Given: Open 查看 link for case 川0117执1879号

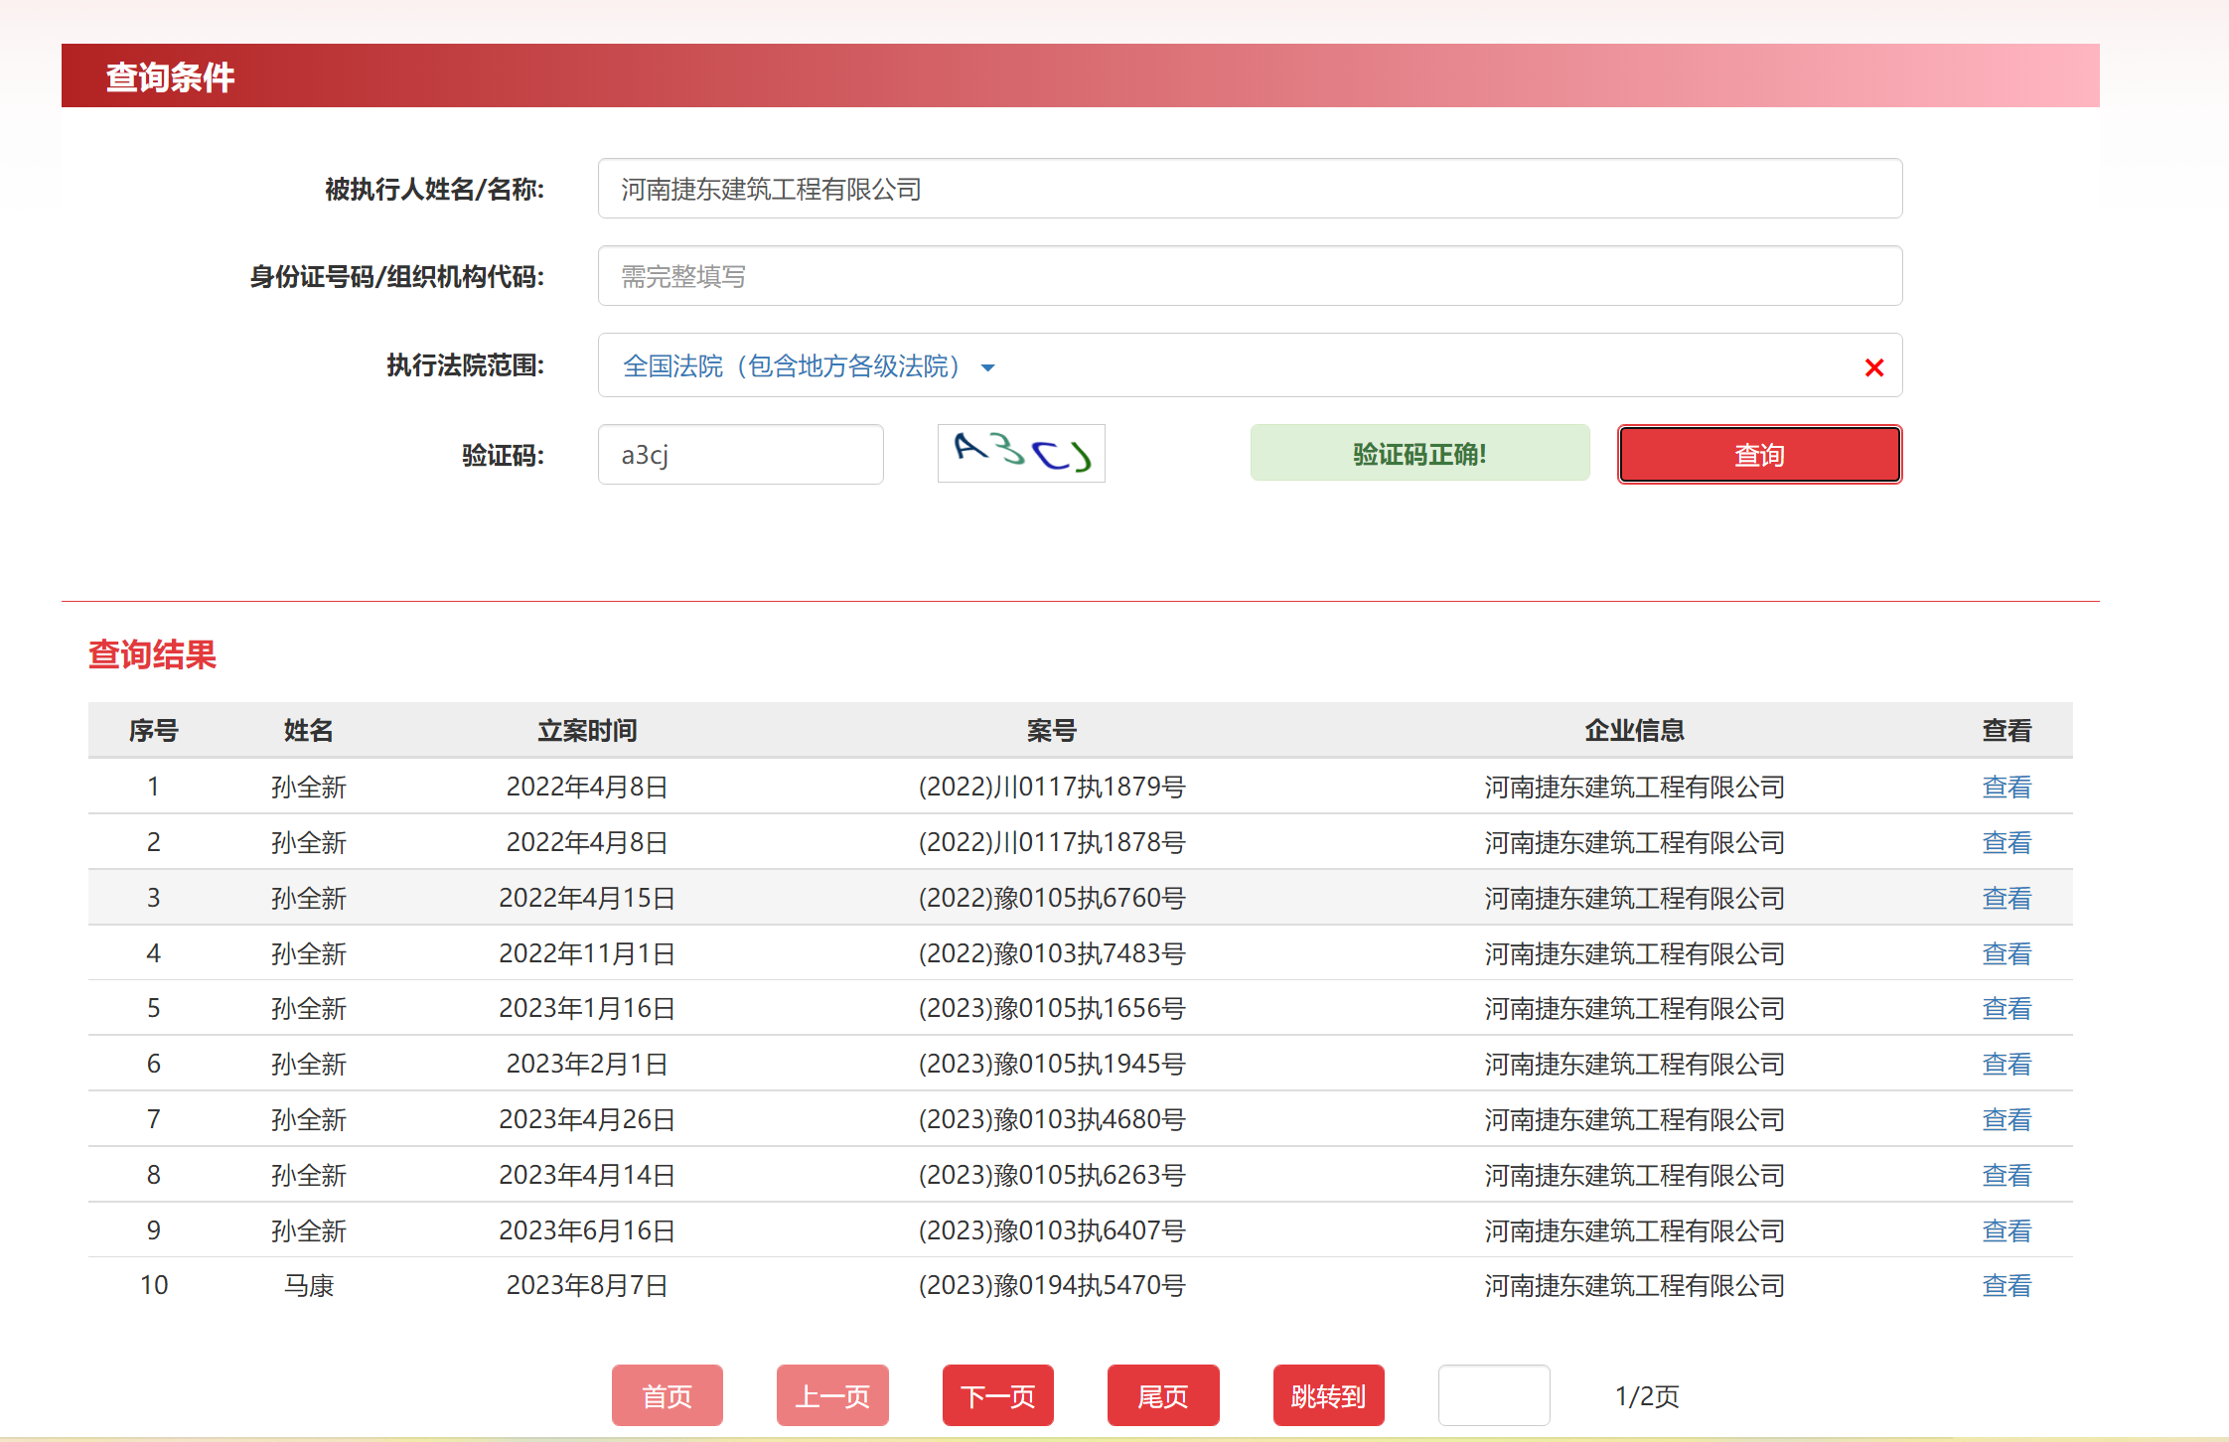Looking at the screenshot, I should 2006,788.
